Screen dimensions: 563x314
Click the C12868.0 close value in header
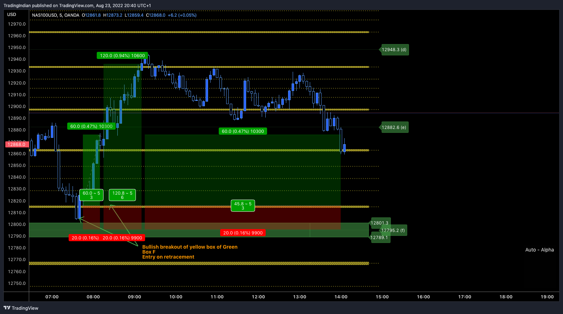(x=156, y=15)
